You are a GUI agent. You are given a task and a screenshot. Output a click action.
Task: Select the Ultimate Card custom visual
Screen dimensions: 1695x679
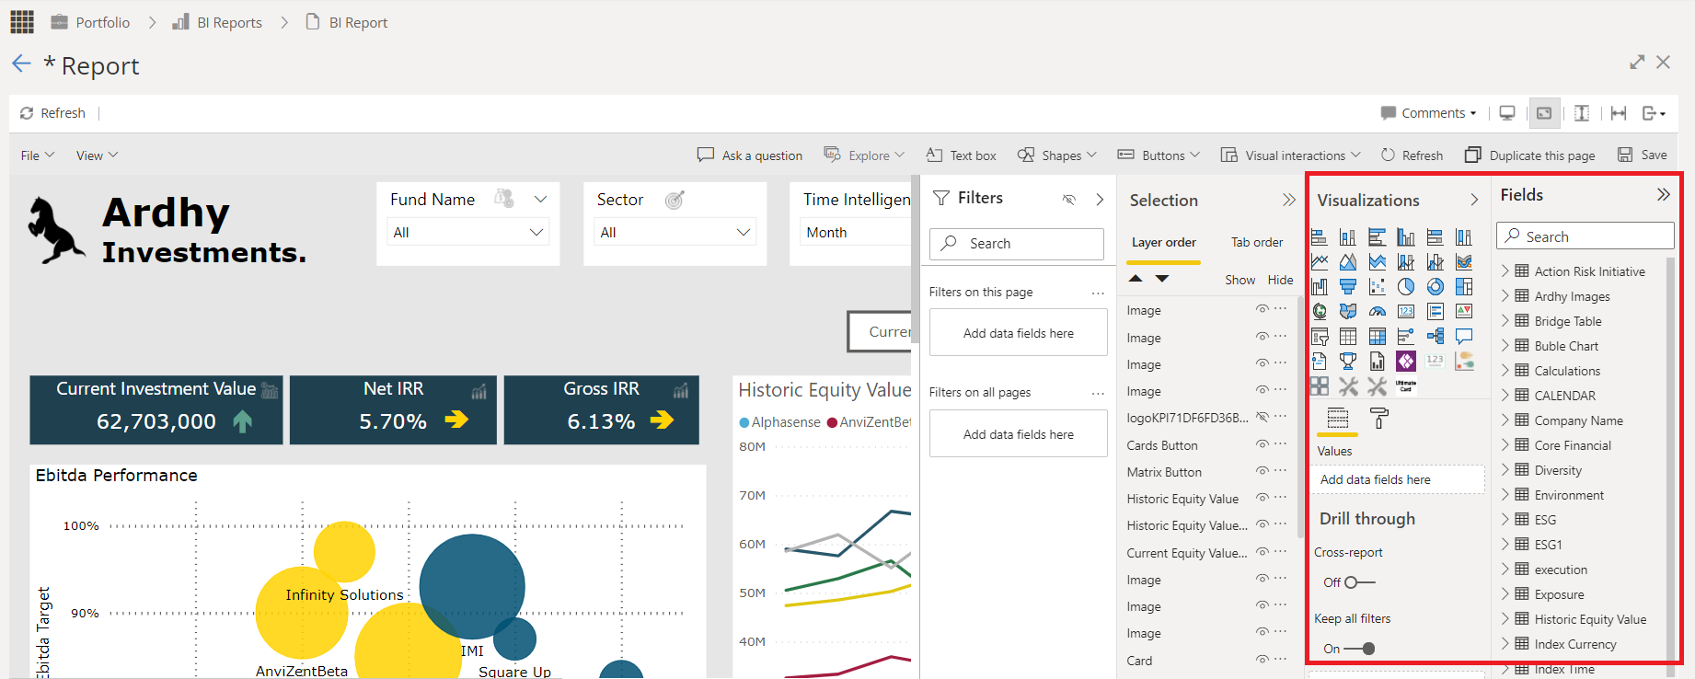tap(1406, 386)
